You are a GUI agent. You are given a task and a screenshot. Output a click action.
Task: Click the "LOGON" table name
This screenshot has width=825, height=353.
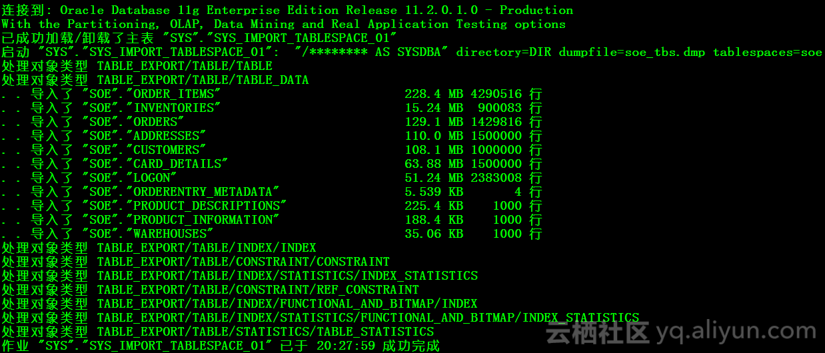[x=151, y=178]
